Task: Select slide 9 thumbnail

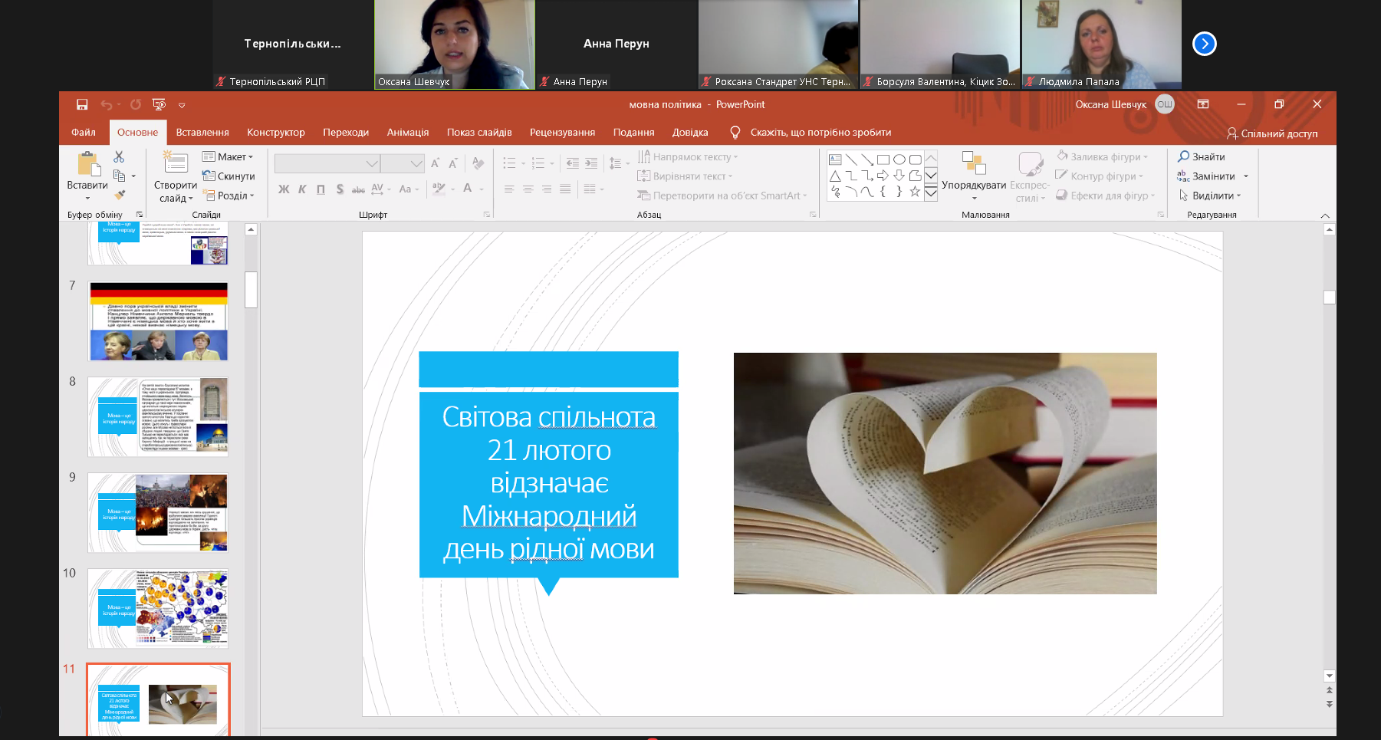Action: coord(159,512)
